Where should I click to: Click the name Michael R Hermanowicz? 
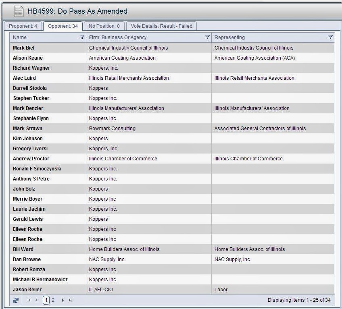[x=40, y=280]
